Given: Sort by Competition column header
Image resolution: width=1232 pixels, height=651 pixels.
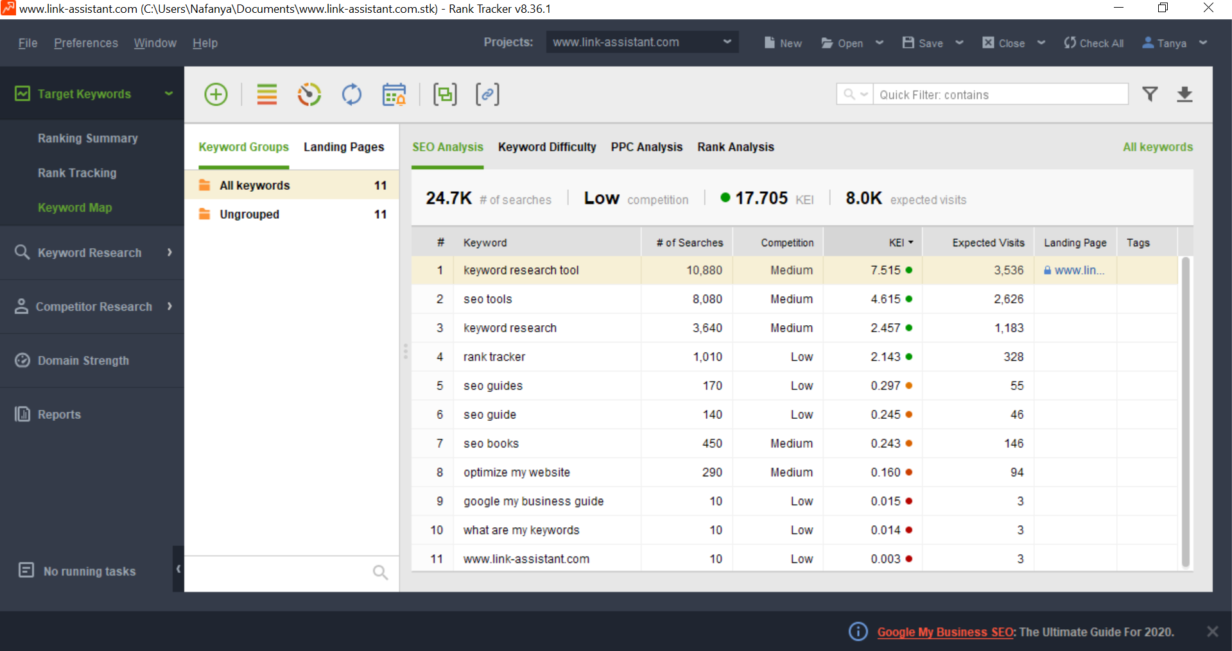Looking at the screenshot, I should pos(778,242).
